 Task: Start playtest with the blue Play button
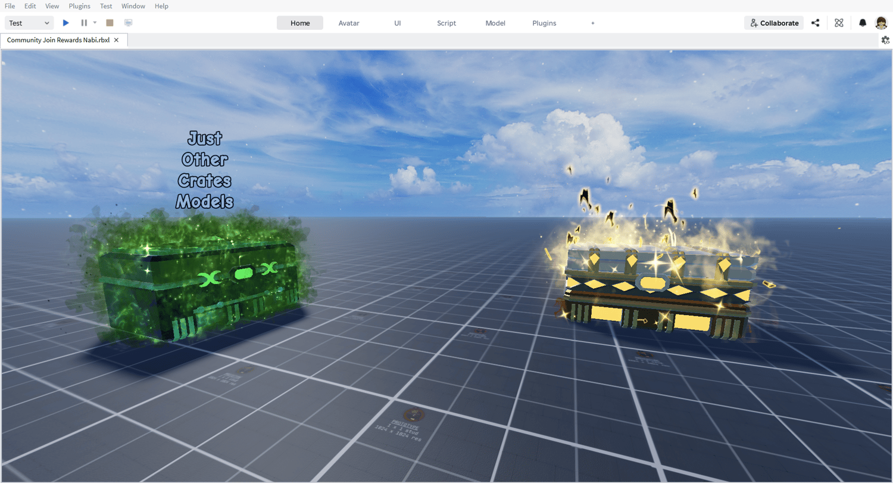coord(66,23)
